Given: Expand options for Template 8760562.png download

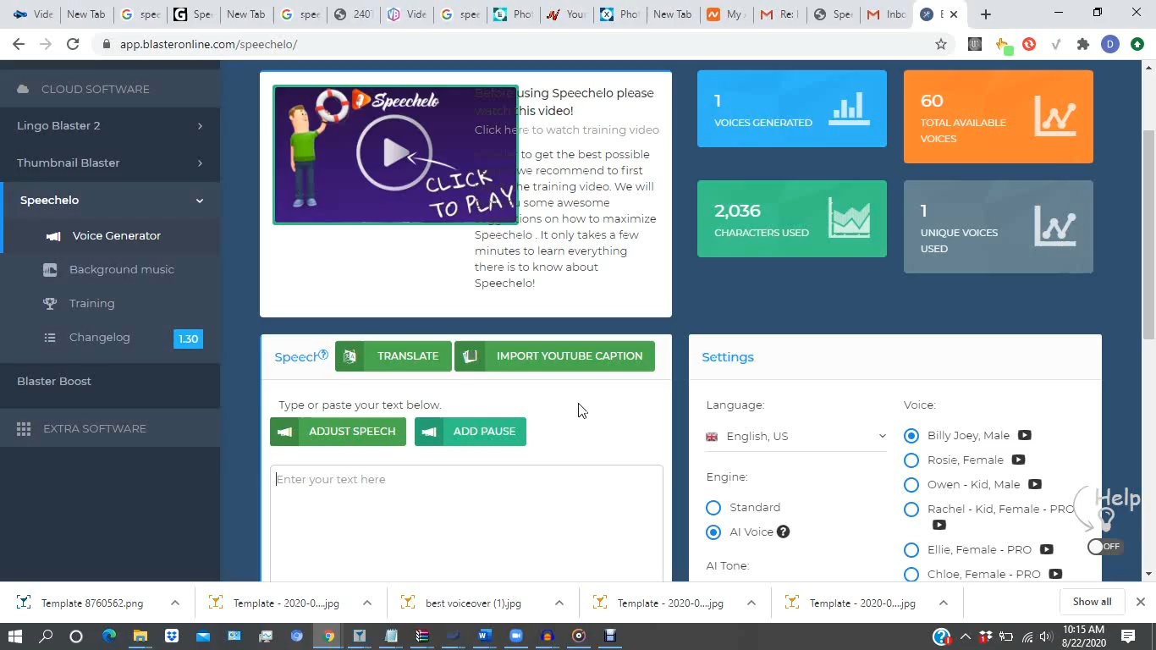Looking at the screenshot, I should pyautogui.click(x=175, y=603).
